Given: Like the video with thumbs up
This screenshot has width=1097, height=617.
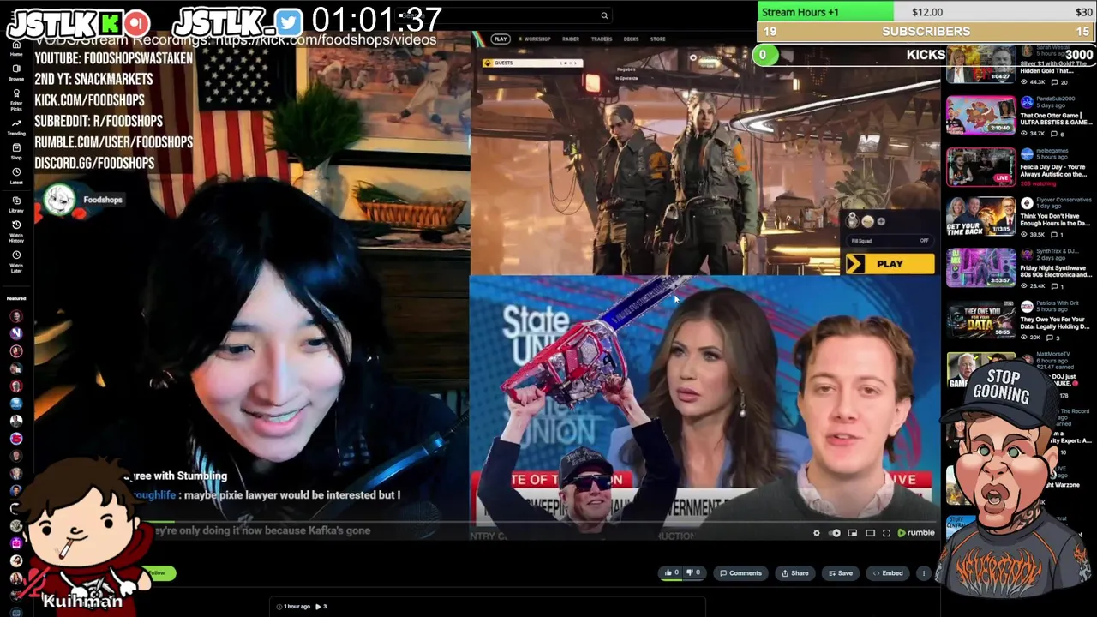Looking at the screenshot, I should [671, 572].
